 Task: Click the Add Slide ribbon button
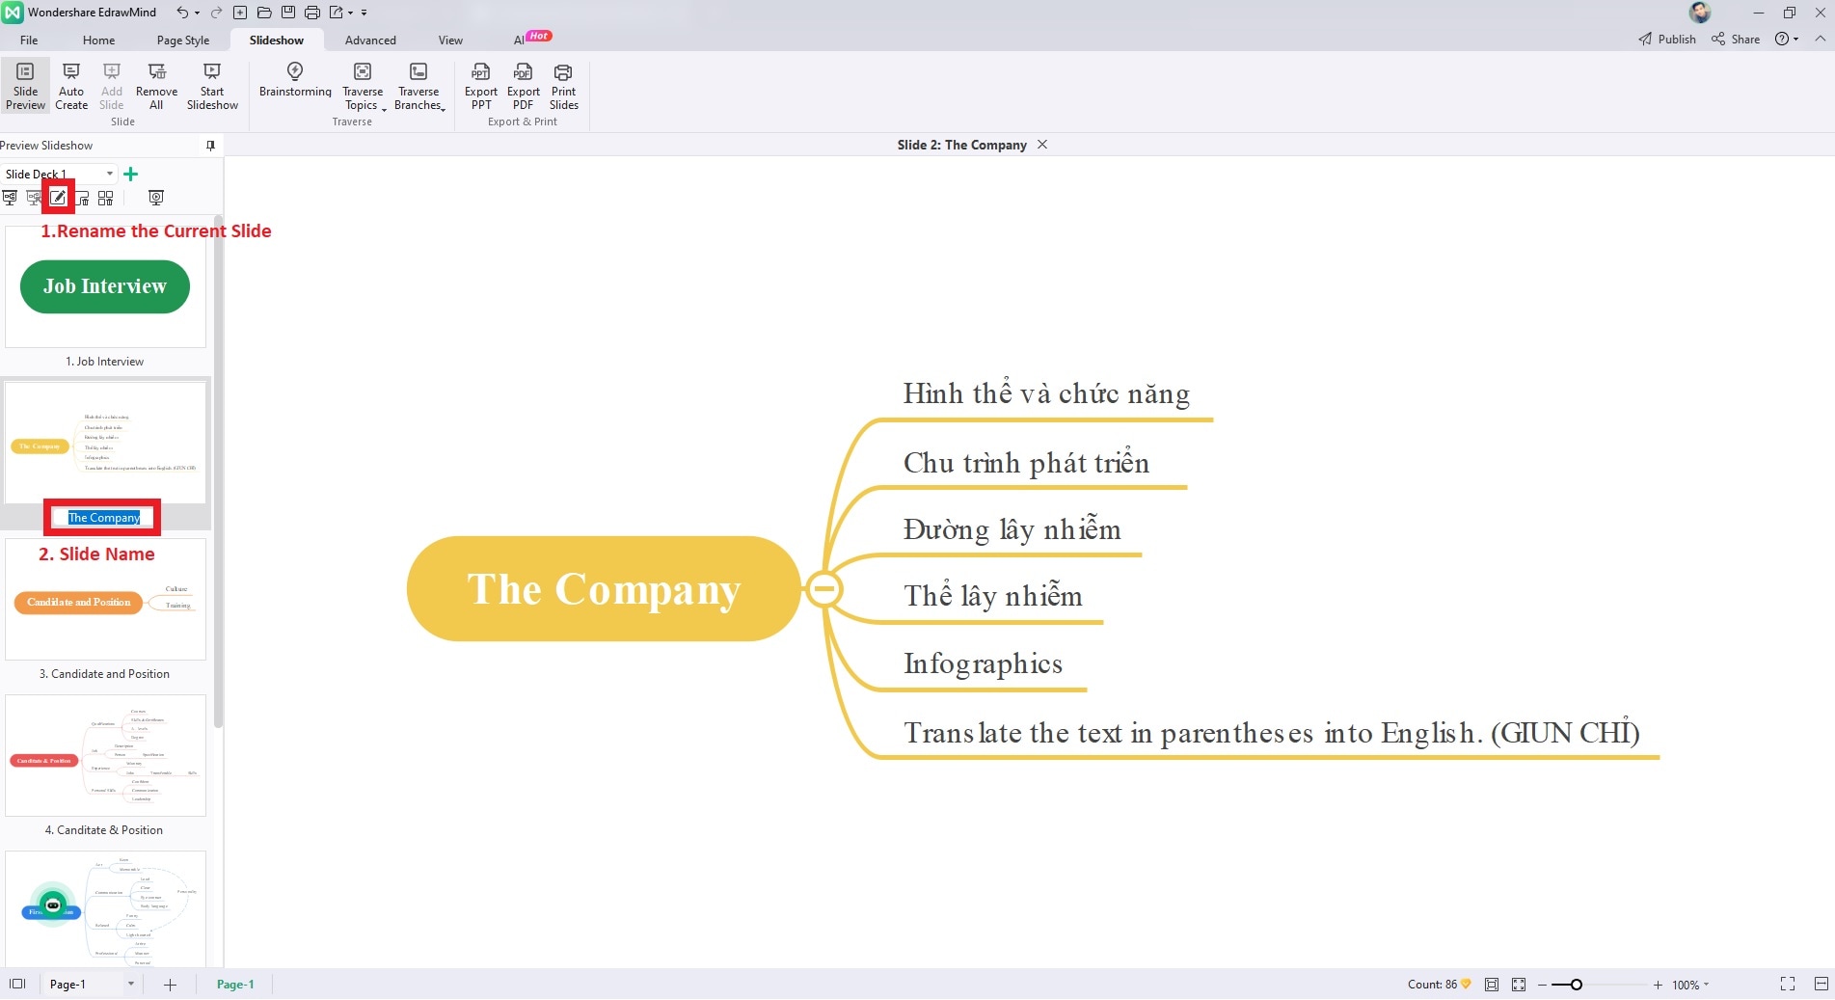(x=112, y=86)
